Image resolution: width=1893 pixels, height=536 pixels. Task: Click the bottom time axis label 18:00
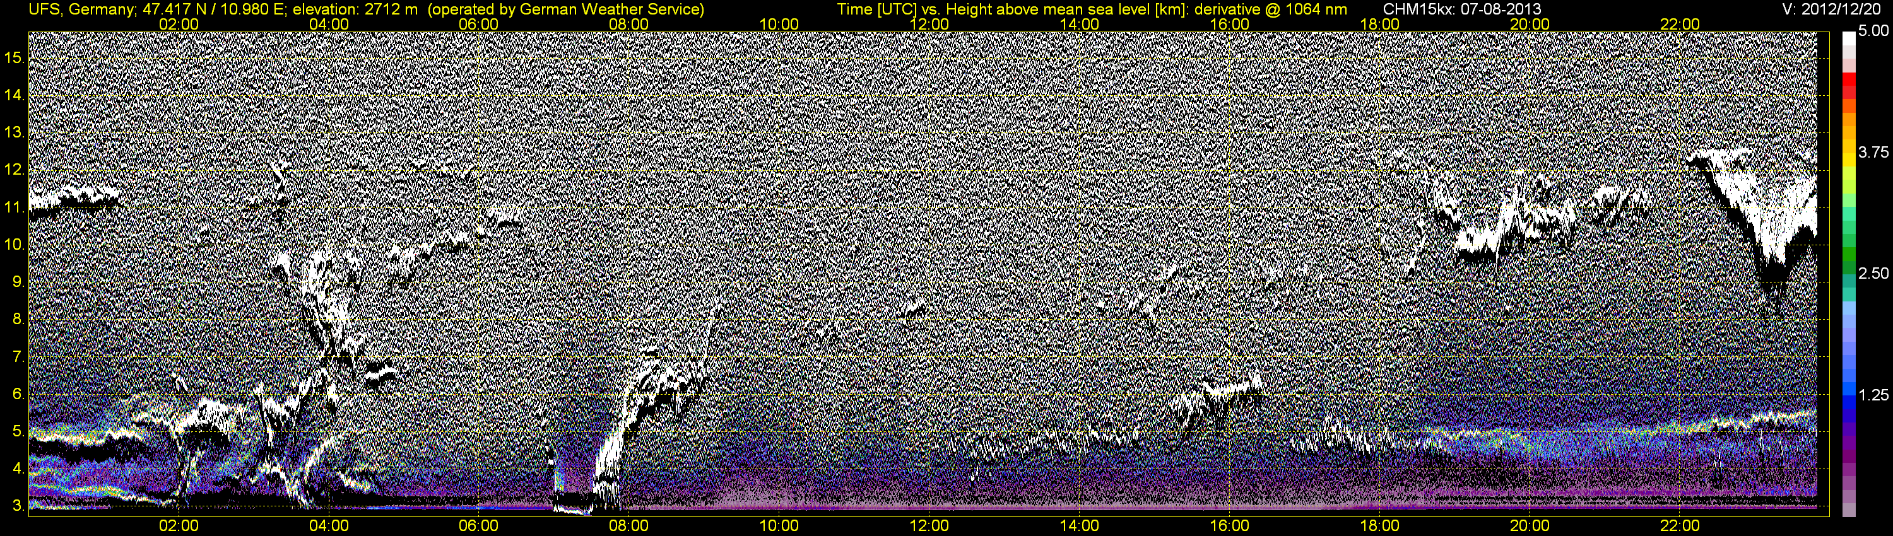tap(1379, 526)
